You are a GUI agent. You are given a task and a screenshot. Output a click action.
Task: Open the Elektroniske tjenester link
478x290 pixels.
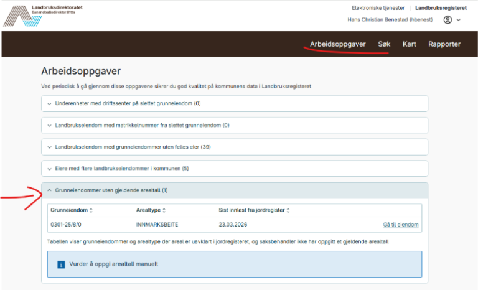pos(378,8)
